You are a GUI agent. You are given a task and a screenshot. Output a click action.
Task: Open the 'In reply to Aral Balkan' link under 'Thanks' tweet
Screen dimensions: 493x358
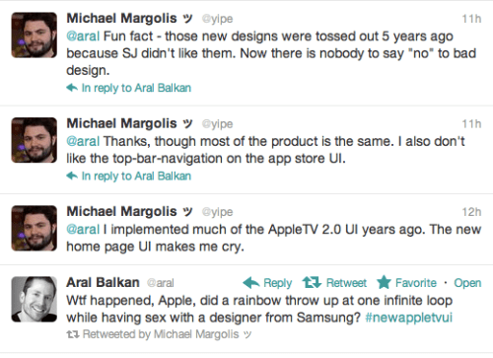click(136, 176)
